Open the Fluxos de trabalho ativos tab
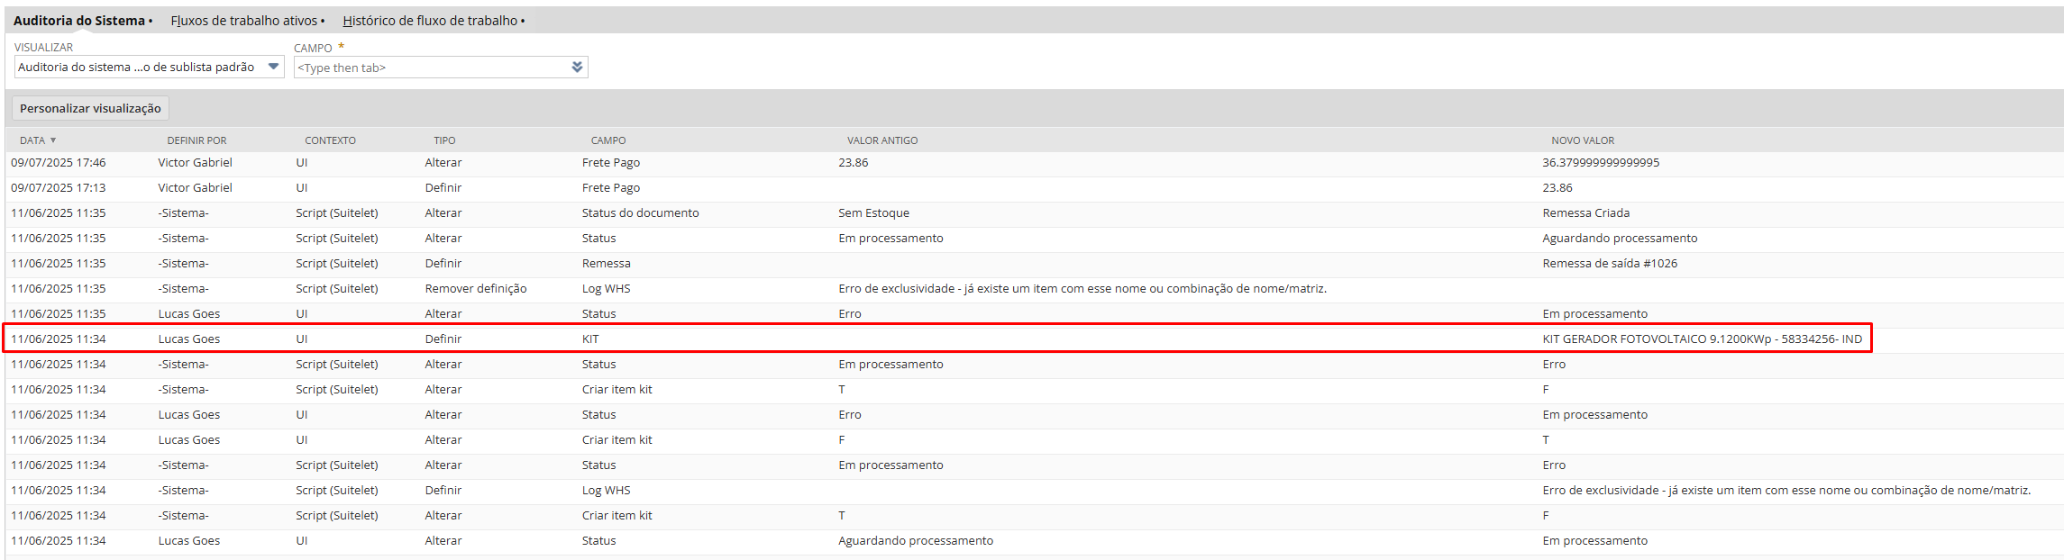 point(244,21)
